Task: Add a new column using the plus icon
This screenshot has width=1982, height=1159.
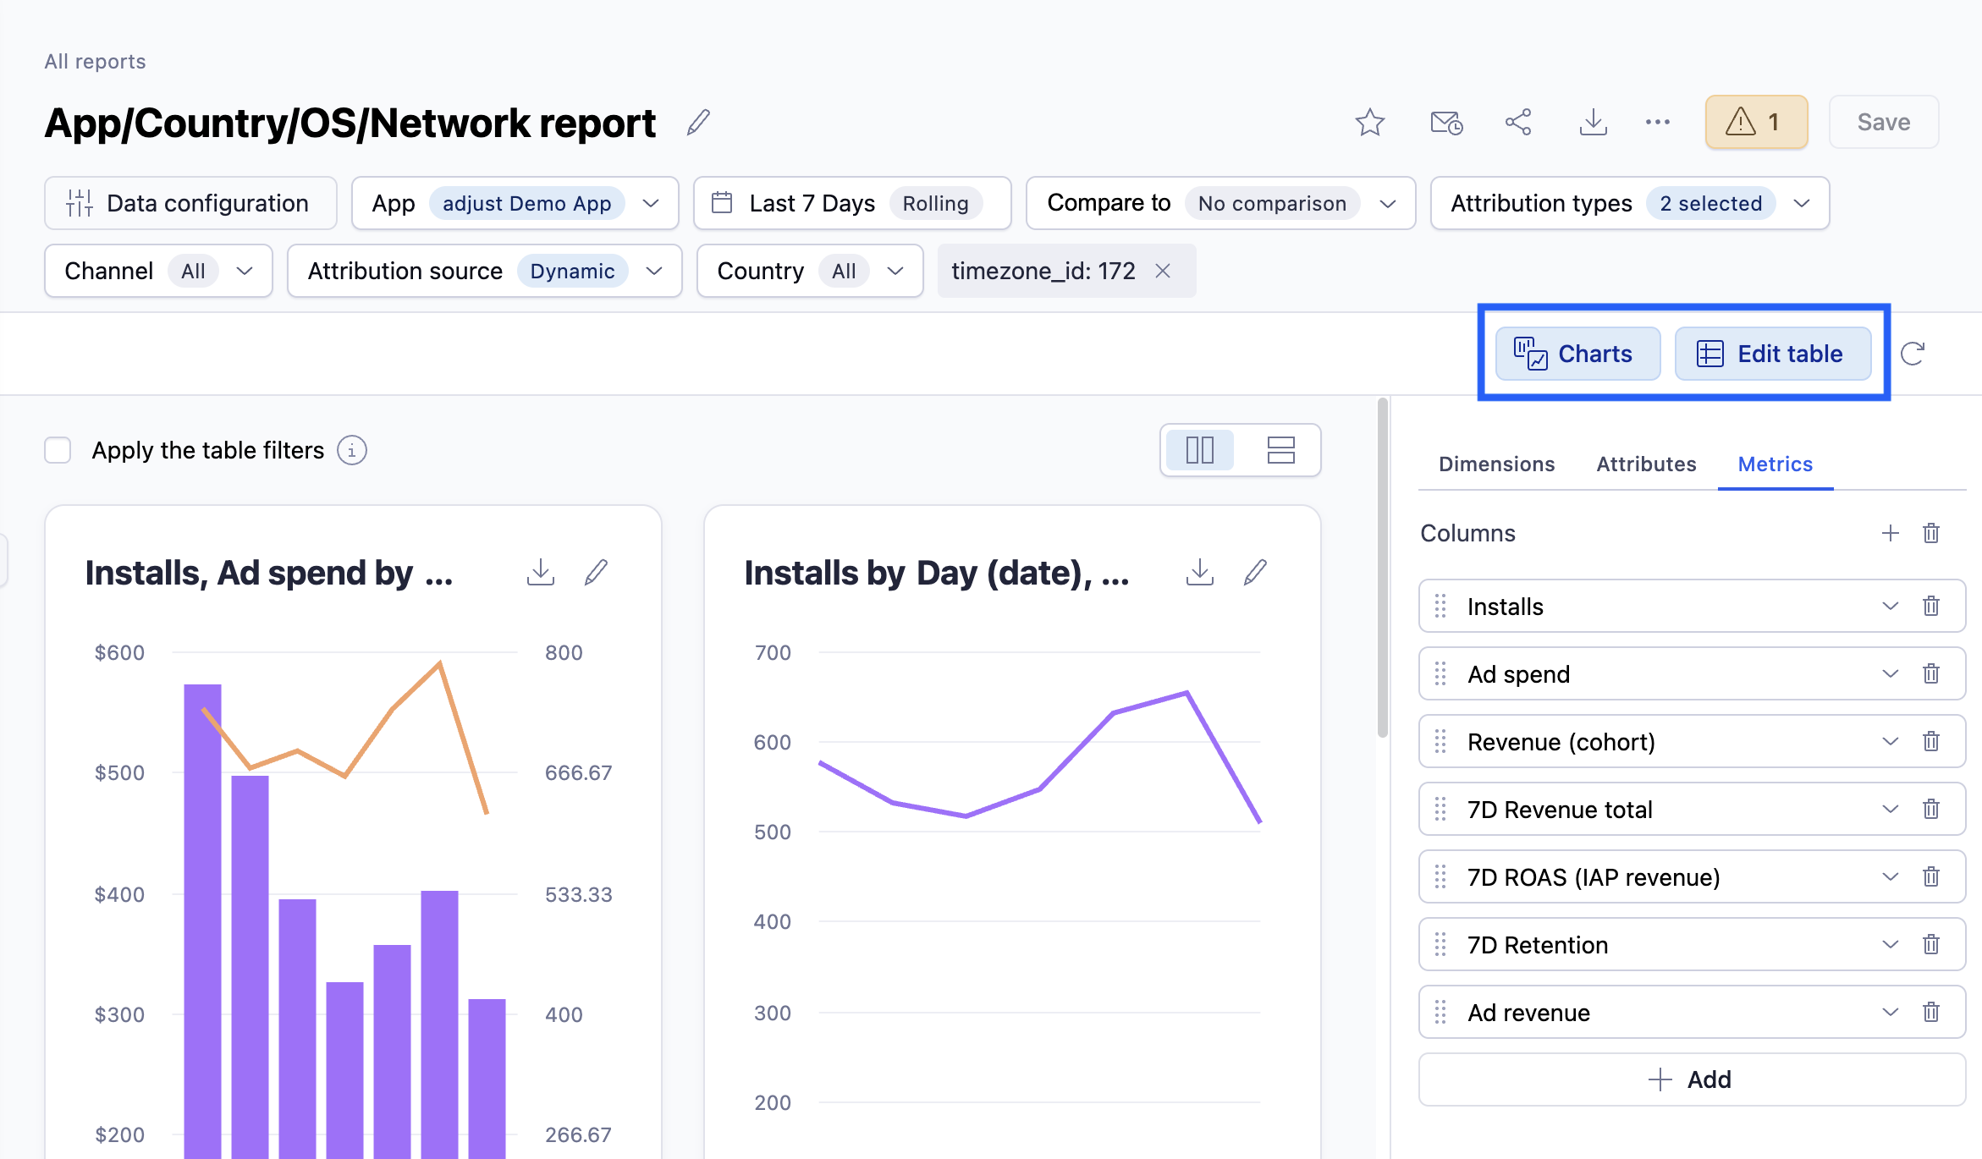Action: [x=1891, y=533]
